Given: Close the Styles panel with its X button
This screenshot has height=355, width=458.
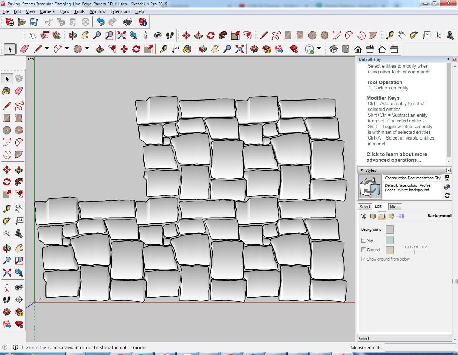Looking at the screenshot, I should 448,170.
